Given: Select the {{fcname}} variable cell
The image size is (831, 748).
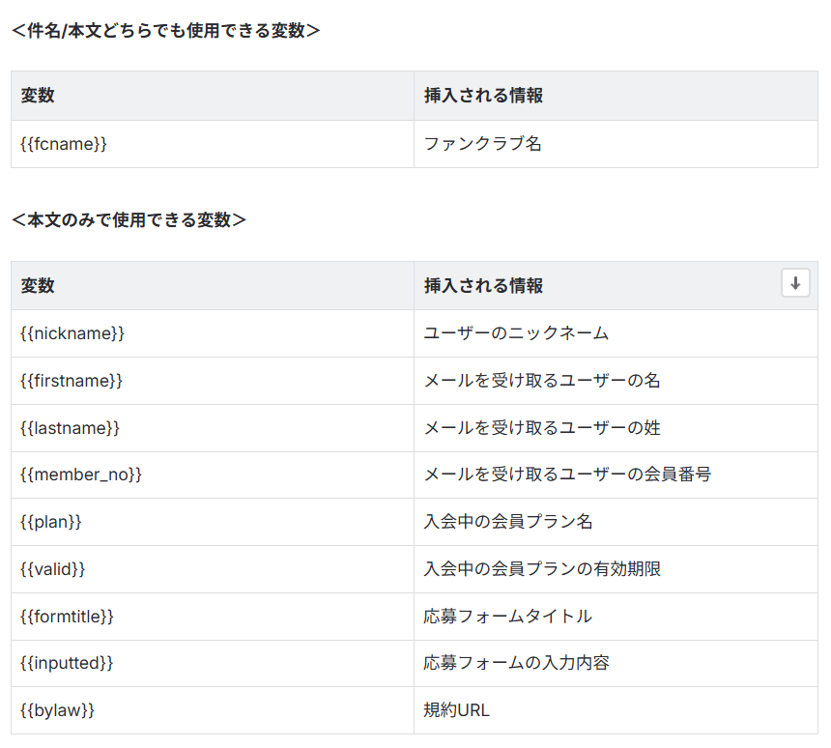Looking at the screenshot, I should (213, 144).
